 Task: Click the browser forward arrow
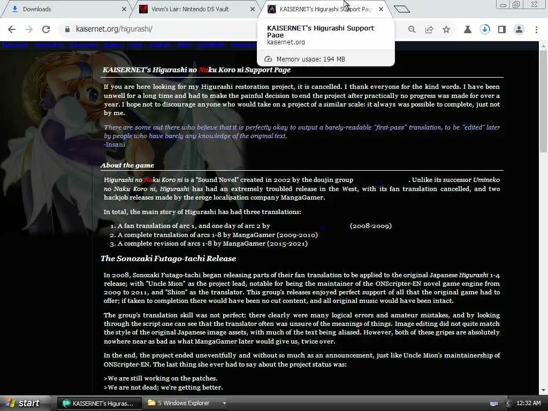click(29, 29)
